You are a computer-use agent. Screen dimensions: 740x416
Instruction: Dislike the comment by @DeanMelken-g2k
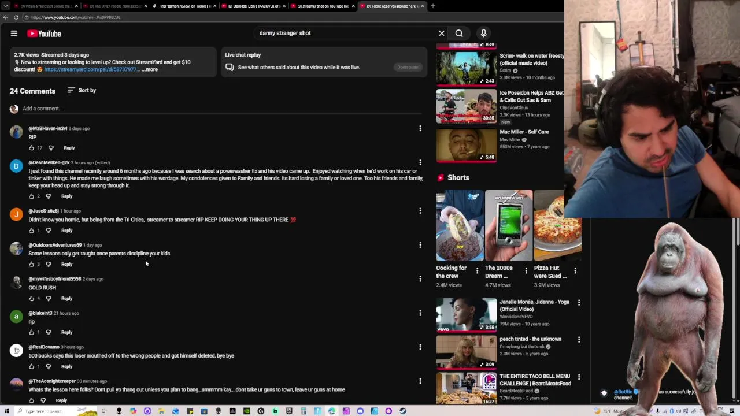tap(49, 196)
